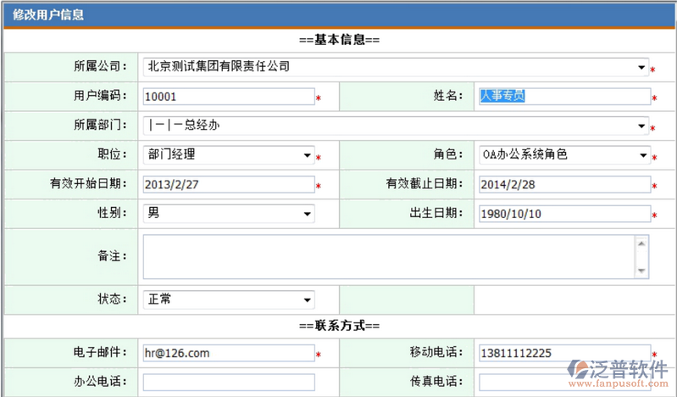This screenshot has height=397, width=677.
Task: Click the 电子邮件 email input field
Action: 228,353
